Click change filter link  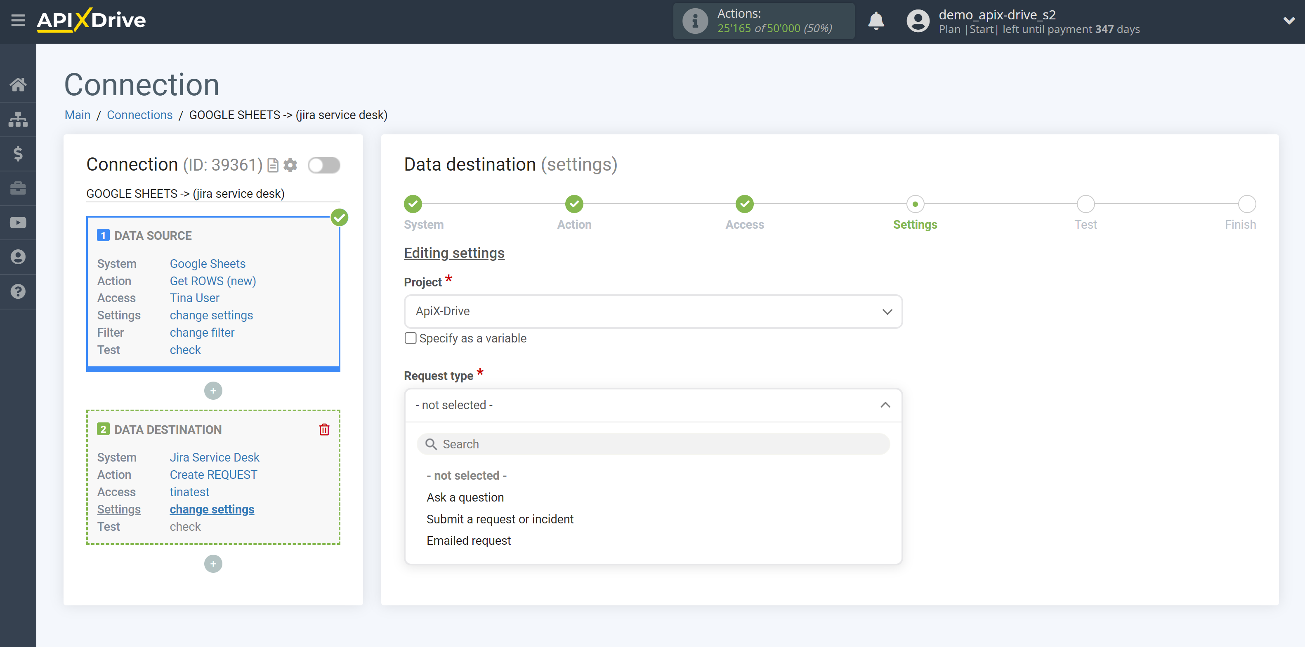tap(202, 332)
